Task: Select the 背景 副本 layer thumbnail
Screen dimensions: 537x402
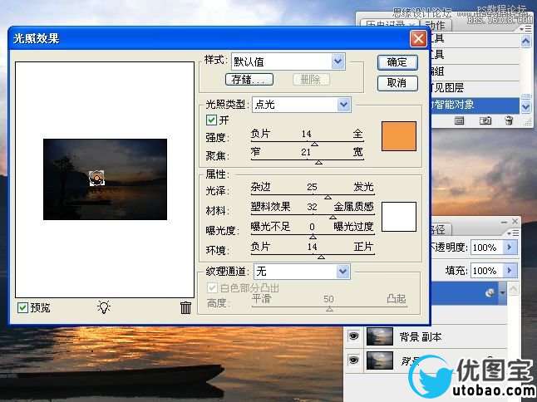Action: pos(379,336)
